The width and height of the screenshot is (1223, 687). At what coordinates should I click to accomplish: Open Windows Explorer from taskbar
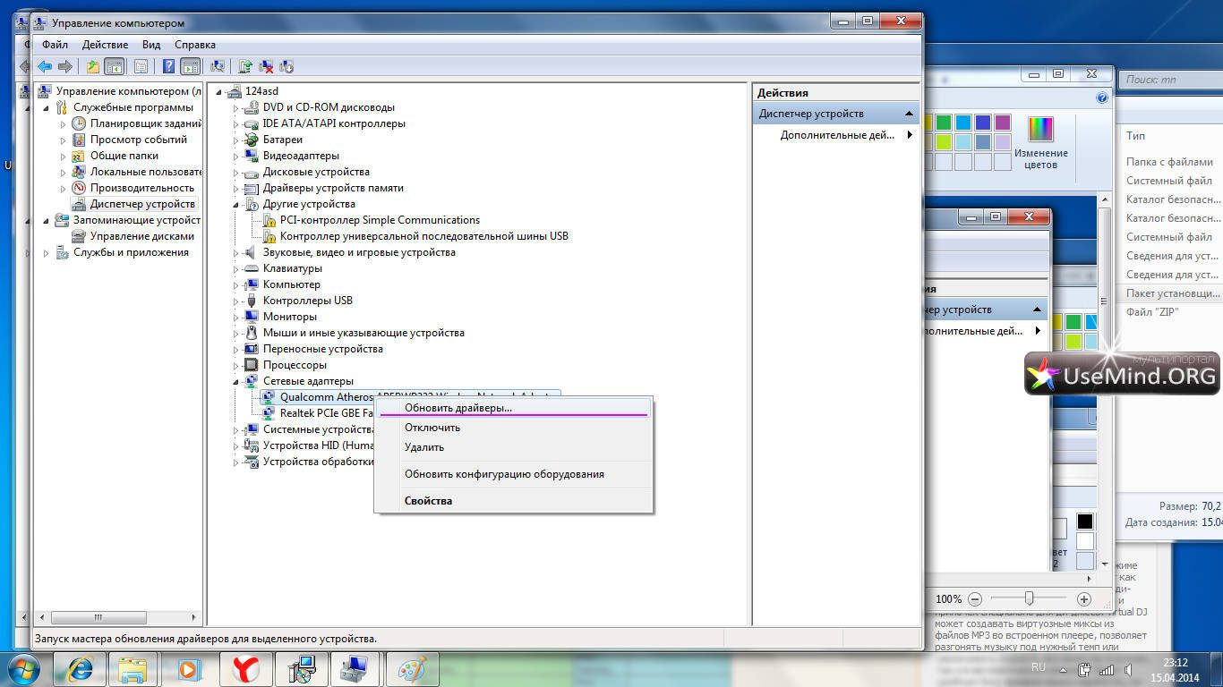[x=133, y=668]
